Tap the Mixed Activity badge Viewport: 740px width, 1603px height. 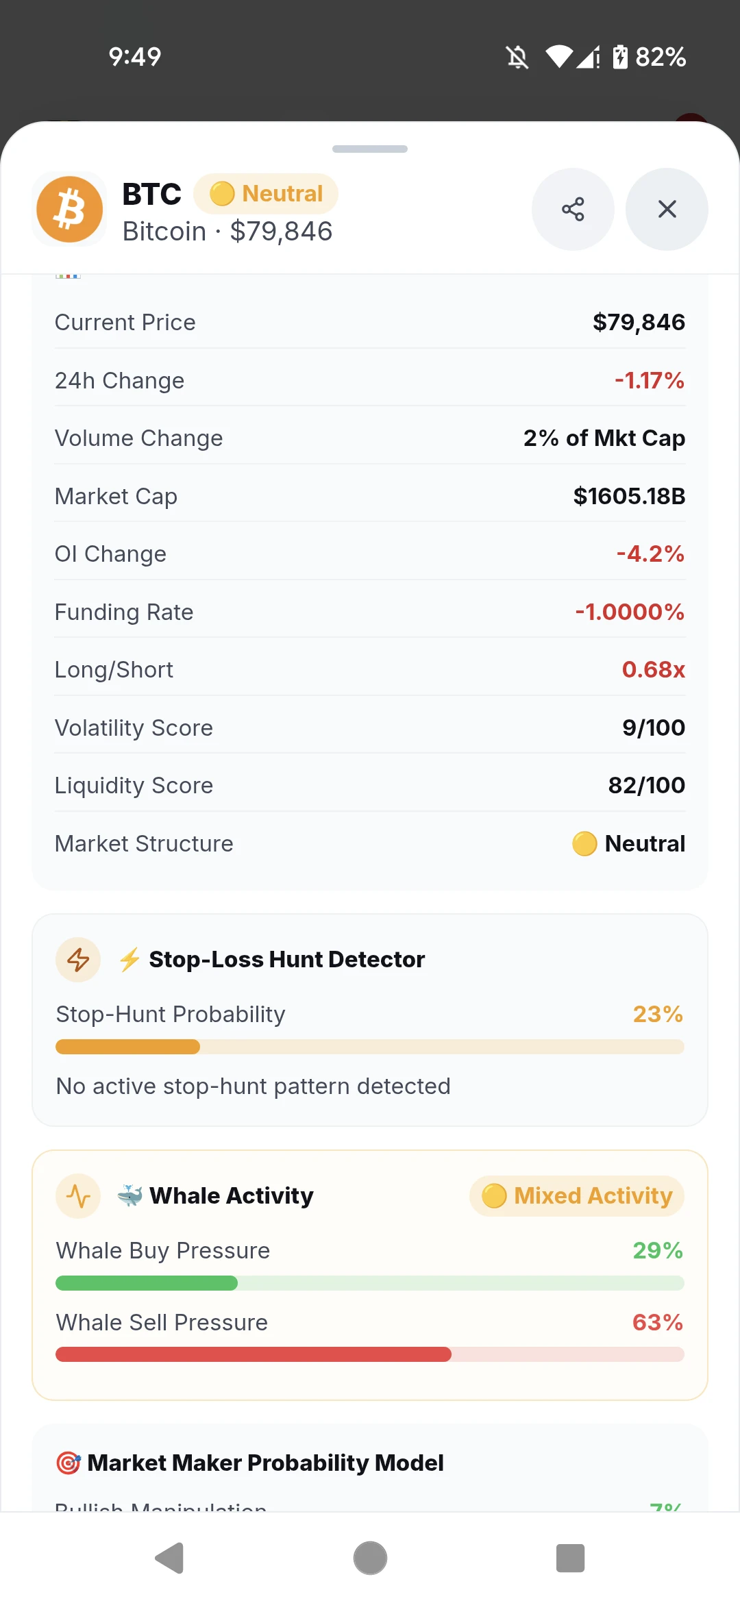(x=577, y=1196)
